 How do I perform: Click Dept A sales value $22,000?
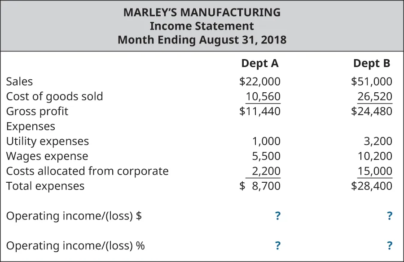260,82
